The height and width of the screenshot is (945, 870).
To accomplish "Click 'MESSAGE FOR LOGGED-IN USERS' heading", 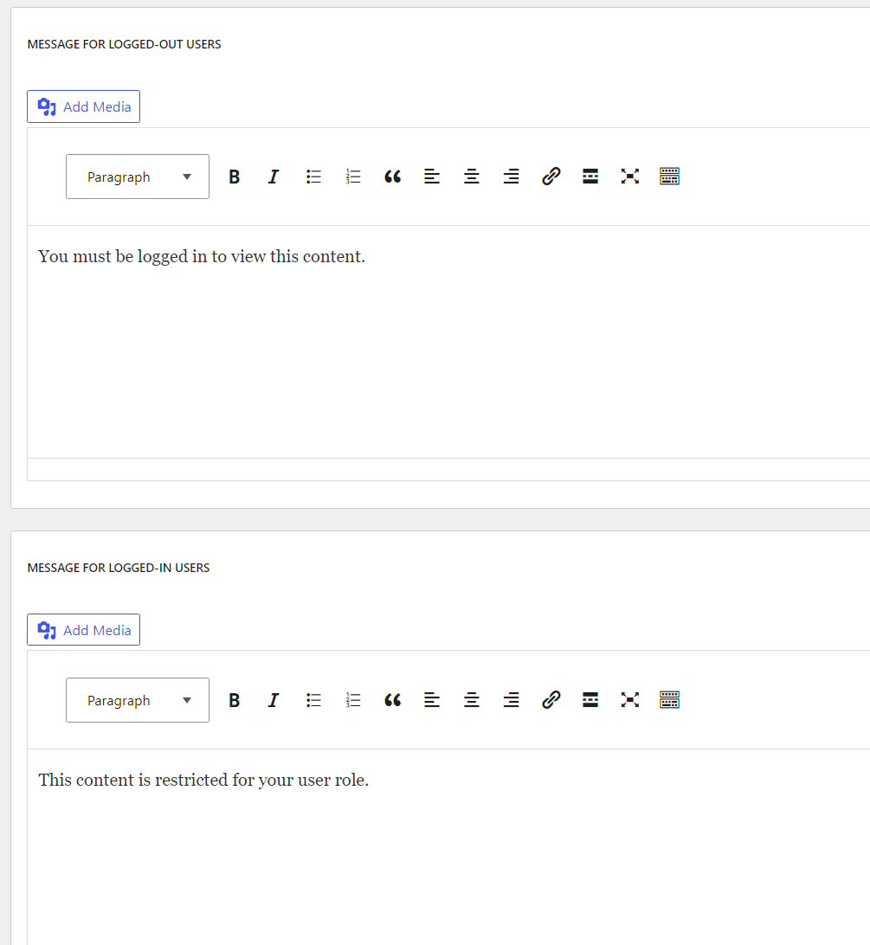I will [119, 568].
